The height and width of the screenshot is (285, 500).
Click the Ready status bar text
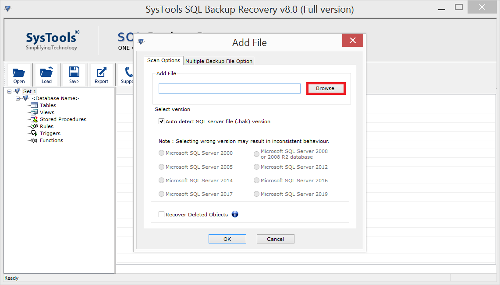click(11, 278)
